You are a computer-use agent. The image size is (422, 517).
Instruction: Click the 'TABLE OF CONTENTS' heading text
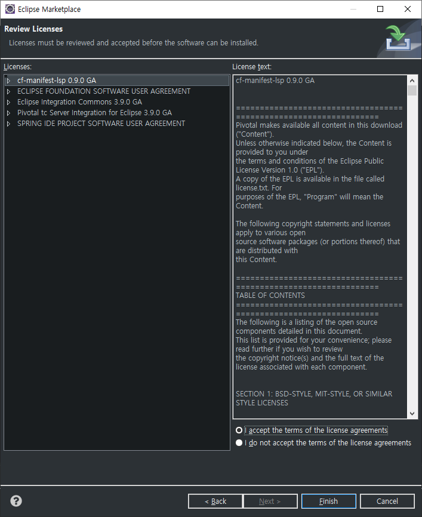[x=270, y=296]
